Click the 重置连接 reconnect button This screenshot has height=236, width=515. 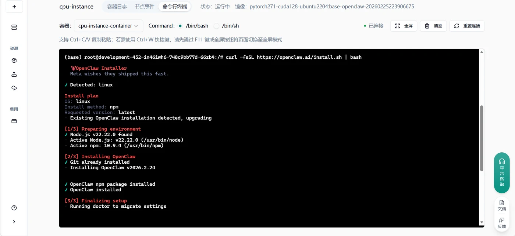point(467,26)
